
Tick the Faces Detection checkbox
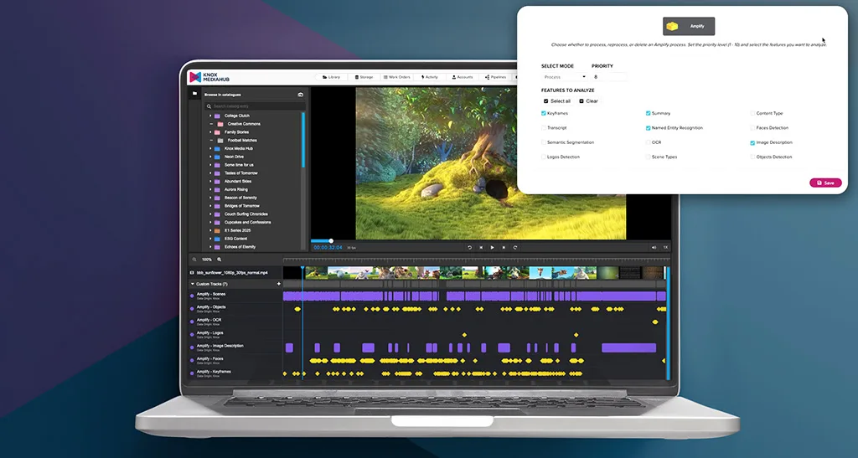click(x=752, y=128)
